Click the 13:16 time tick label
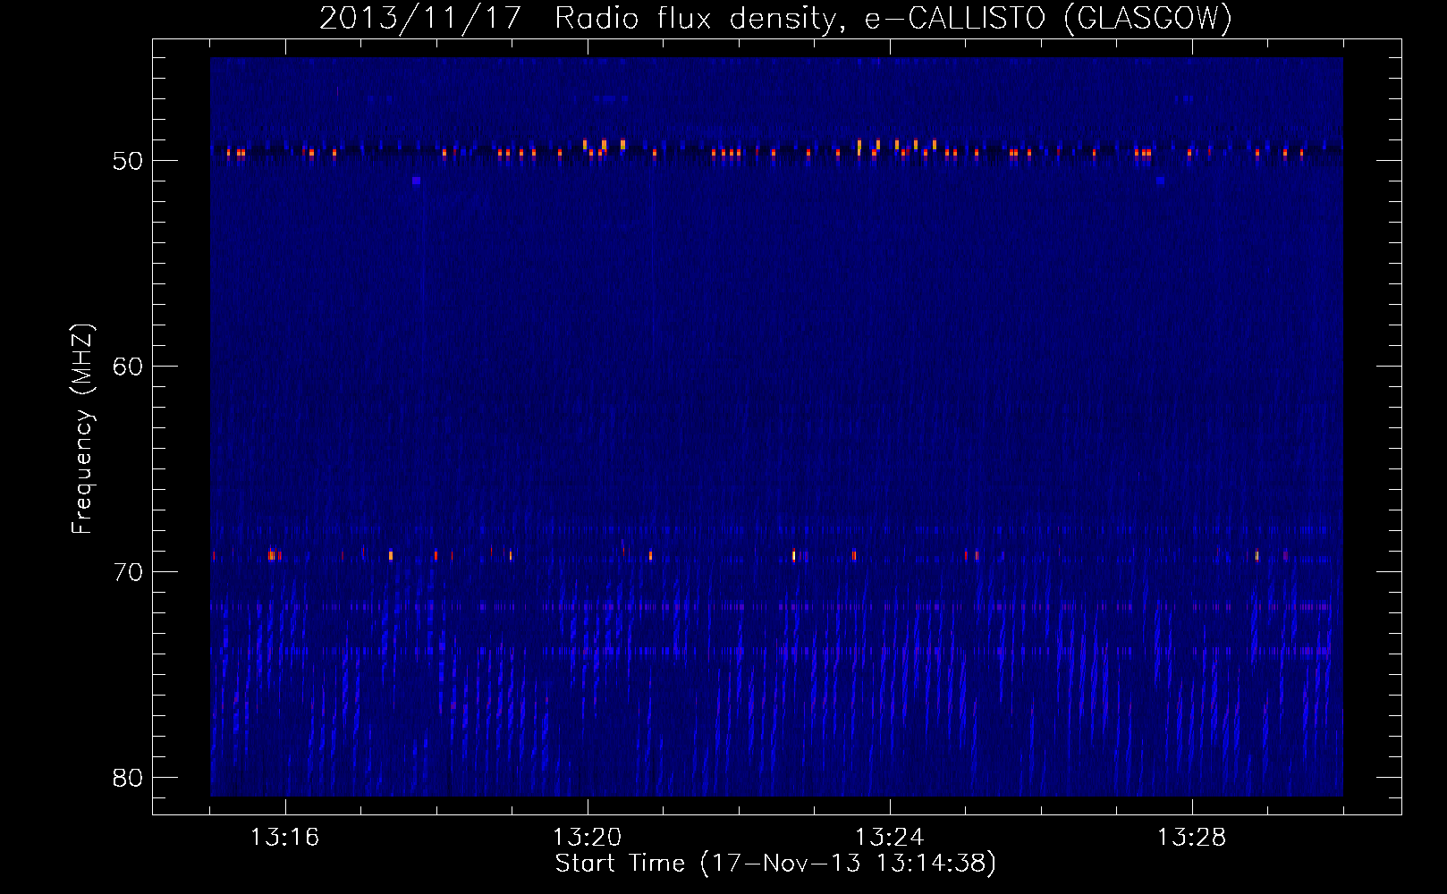The width and height of the screenshot is (1447, 894). [x=284, y=838]
